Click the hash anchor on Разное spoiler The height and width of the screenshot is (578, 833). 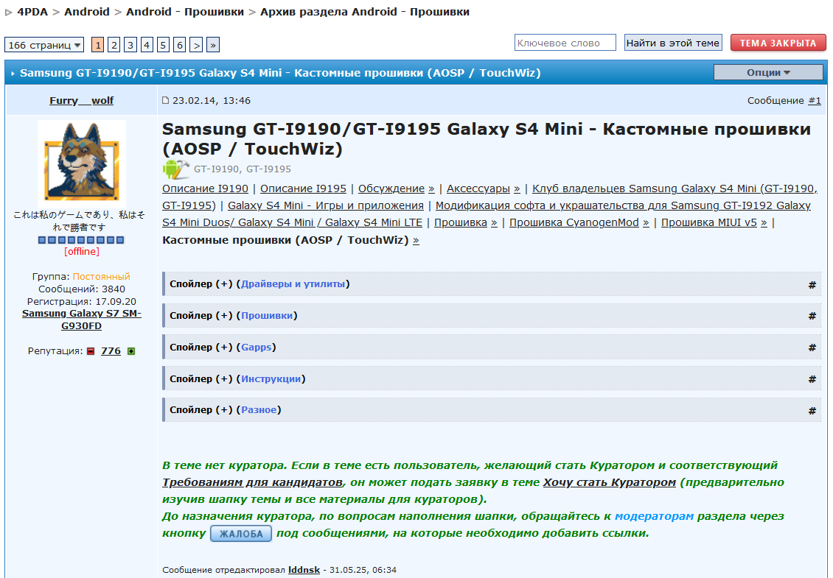(x=812, y=410)
